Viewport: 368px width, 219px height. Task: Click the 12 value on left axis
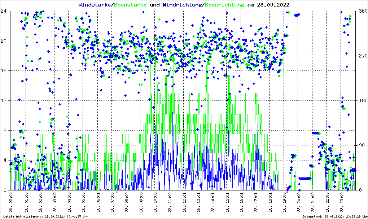click(x=4, y=100)
